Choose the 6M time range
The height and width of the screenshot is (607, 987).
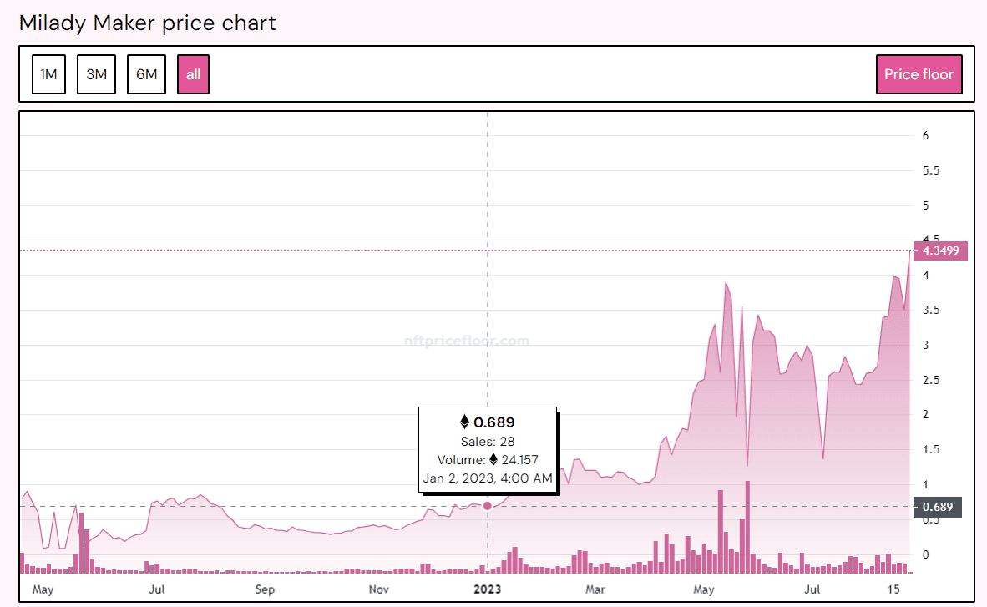pyautogui.click(x=146, y=74)
